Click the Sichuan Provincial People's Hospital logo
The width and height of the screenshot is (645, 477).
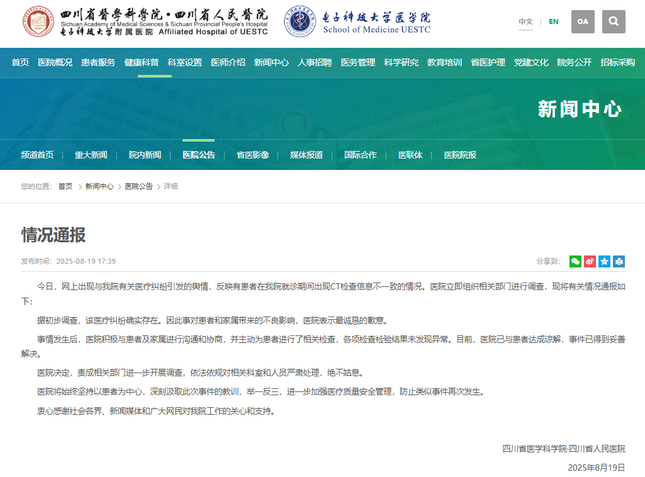point(145,21)
